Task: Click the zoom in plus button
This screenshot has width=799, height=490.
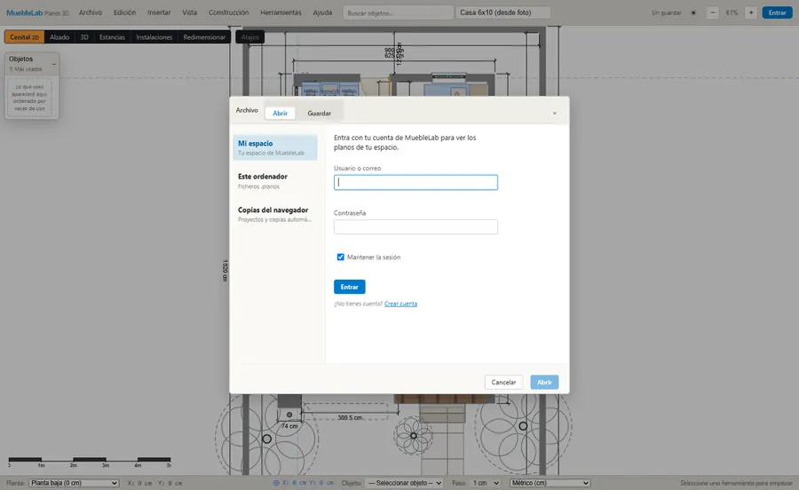Action: tap(750, 12)
